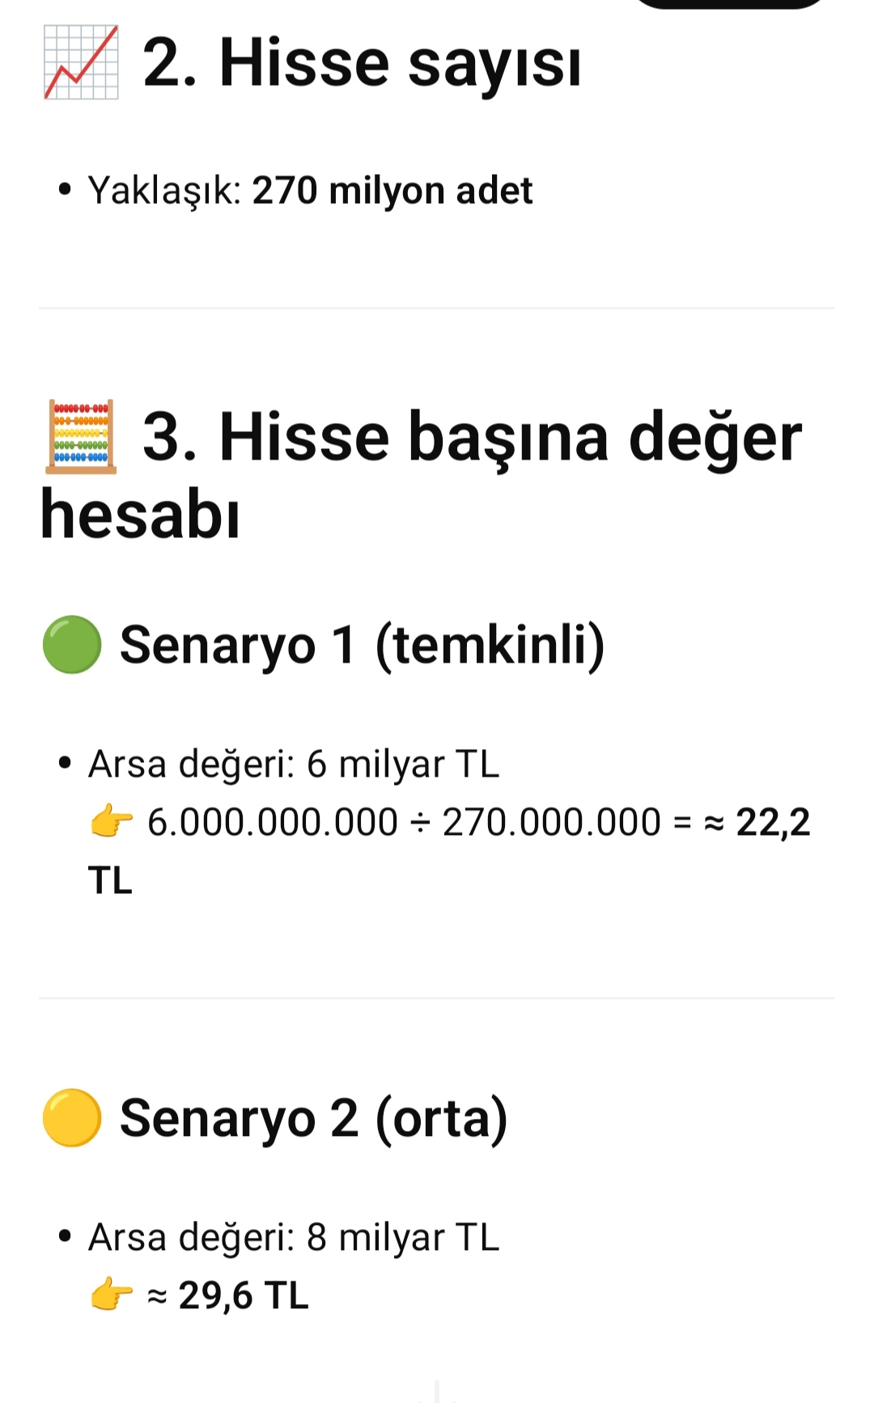Tap pointing hand emoji before ≈ 29,6 TL
The image size is (874, 1403).
[x=112, y=1295]
